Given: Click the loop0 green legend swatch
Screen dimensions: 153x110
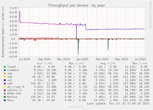Looking at the screenshot, I should (x=5, y=67).
